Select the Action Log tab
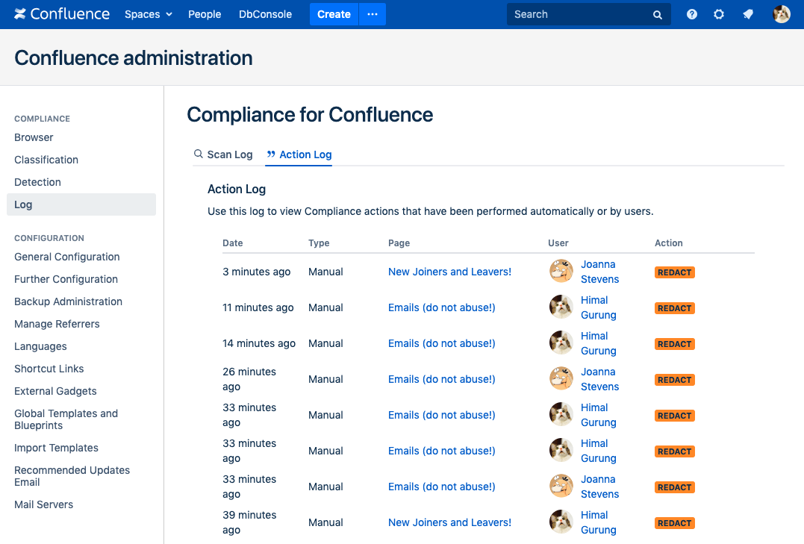This screenshot has height=544, width=804. coord(299,154)
